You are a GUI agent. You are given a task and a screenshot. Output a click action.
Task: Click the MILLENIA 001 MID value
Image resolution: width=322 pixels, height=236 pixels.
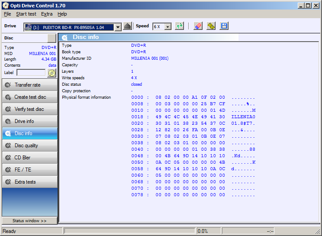(42, 53)
